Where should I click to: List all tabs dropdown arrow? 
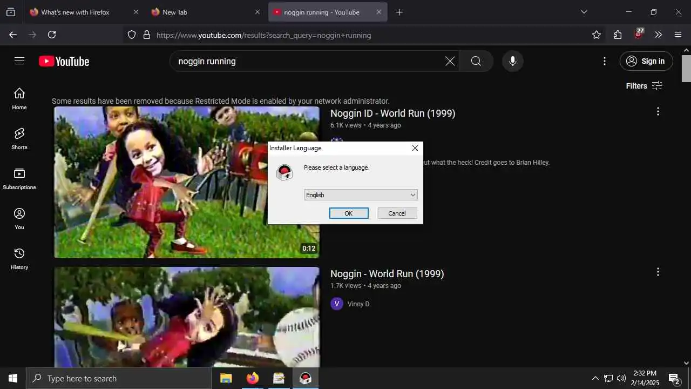(x=584, y=12)
